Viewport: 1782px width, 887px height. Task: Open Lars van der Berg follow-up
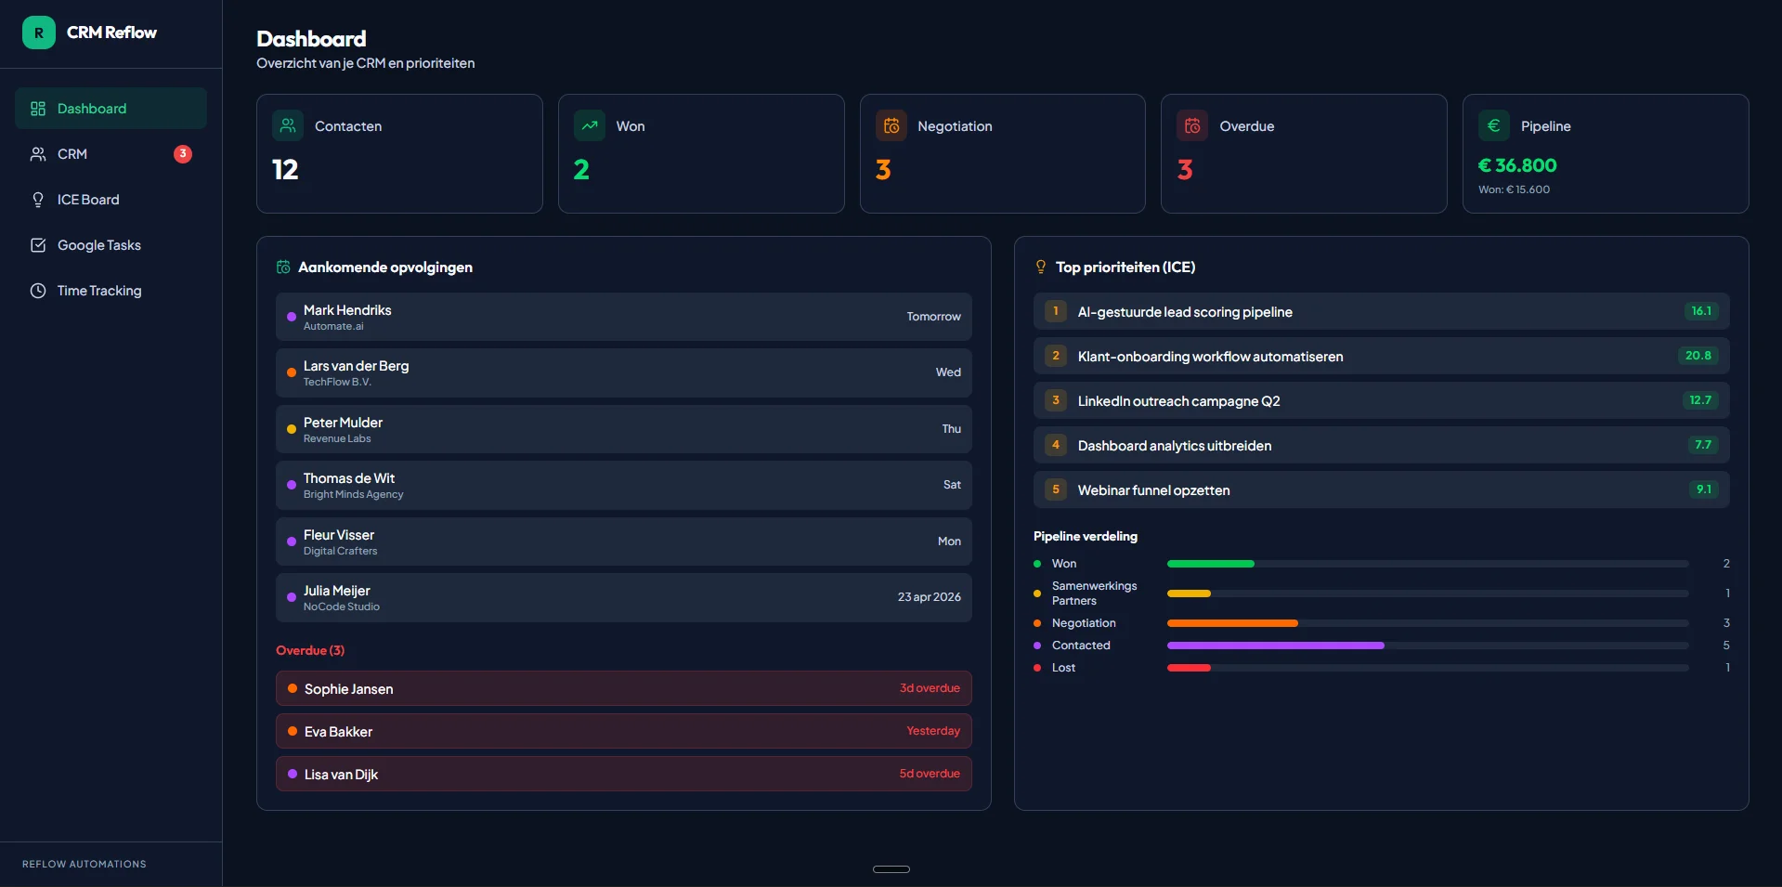[x=624, y=373]
